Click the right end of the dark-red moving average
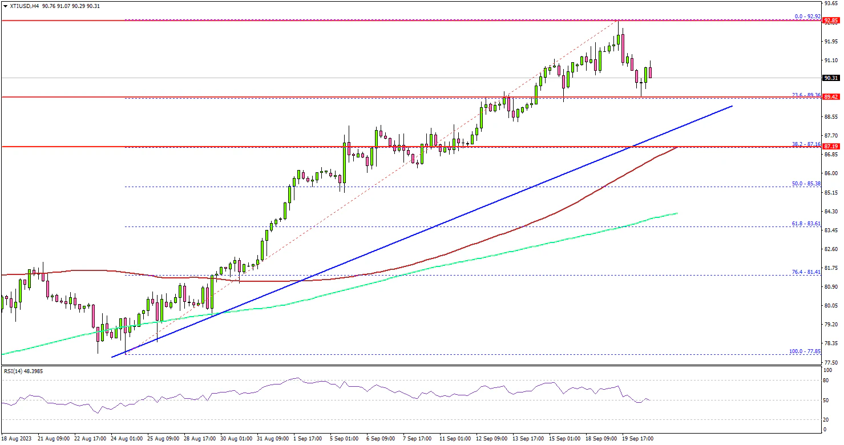This screenshot has height=445, width=844. pos(677,147)
